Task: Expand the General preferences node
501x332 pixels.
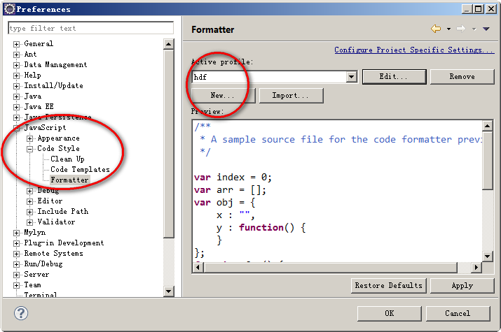Action: [x=17, y=44]
